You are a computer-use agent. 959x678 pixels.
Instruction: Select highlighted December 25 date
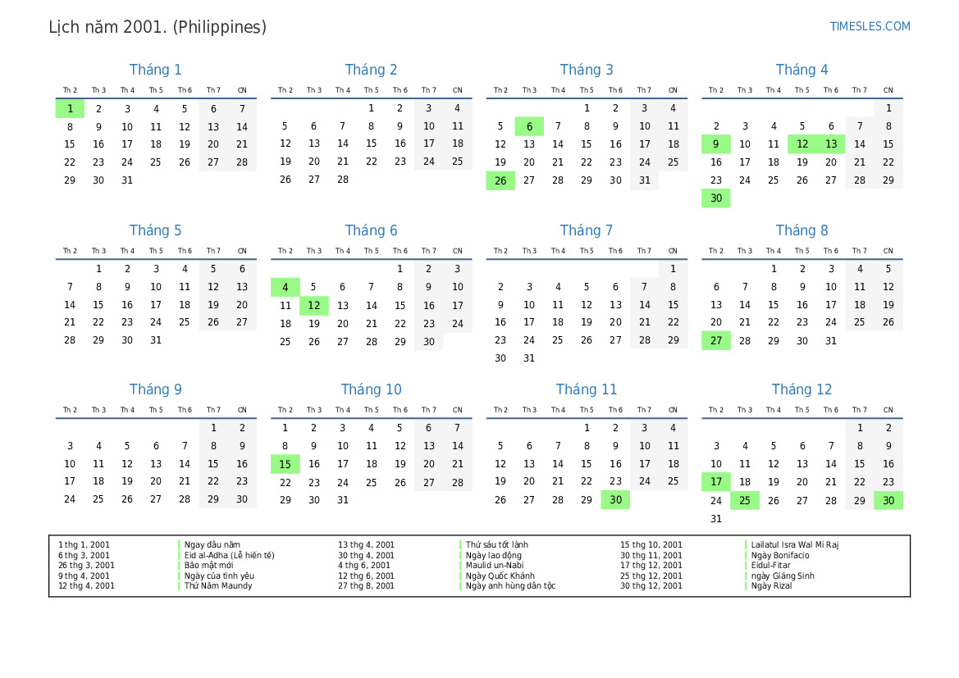(745, 501)
